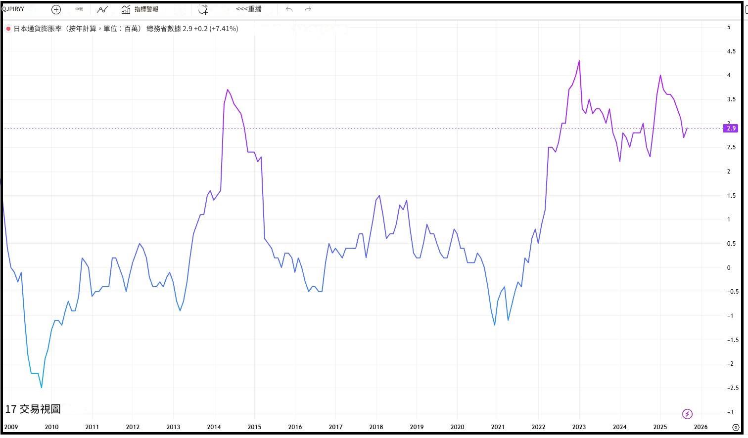
Task: Click the 2014 label on time axis
Action: (214, 427)
